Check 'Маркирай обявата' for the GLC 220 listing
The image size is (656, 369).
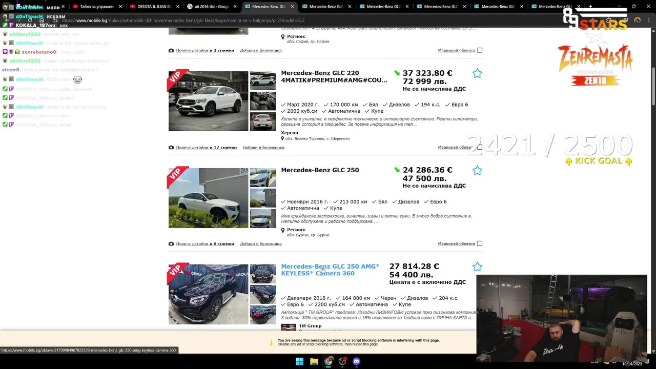(x=480, y=147)
